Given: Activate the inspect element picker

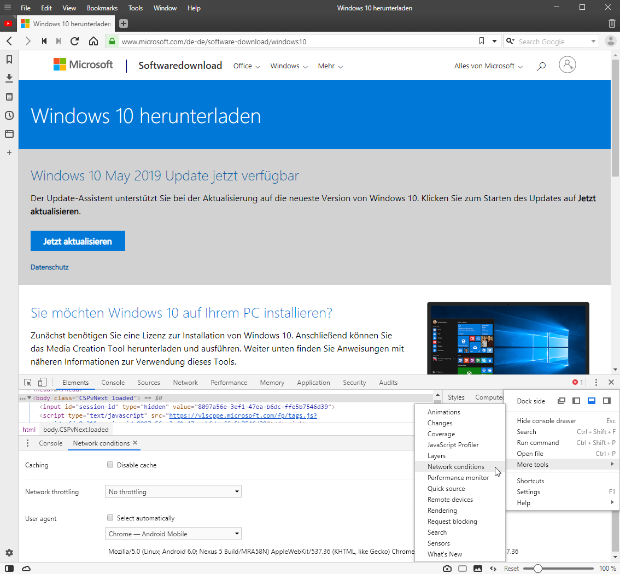Looking at the screenshot, I should point(28,382).
